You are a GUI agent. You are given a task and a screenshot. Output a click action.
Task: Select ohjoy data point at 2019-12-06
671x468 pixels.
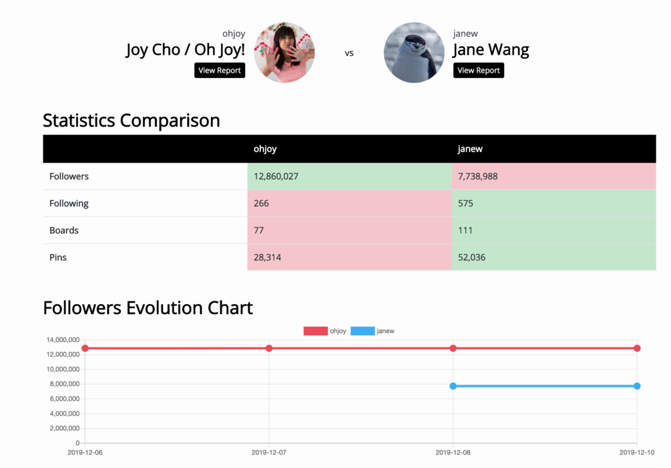click(85, 348)
